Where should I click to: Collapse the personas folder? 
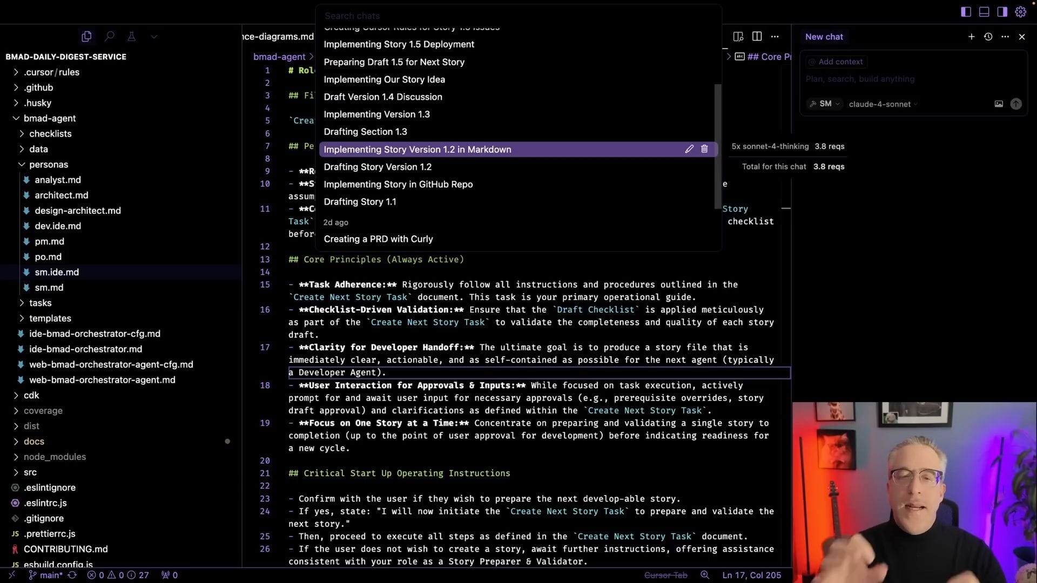(x=22, y=164)
